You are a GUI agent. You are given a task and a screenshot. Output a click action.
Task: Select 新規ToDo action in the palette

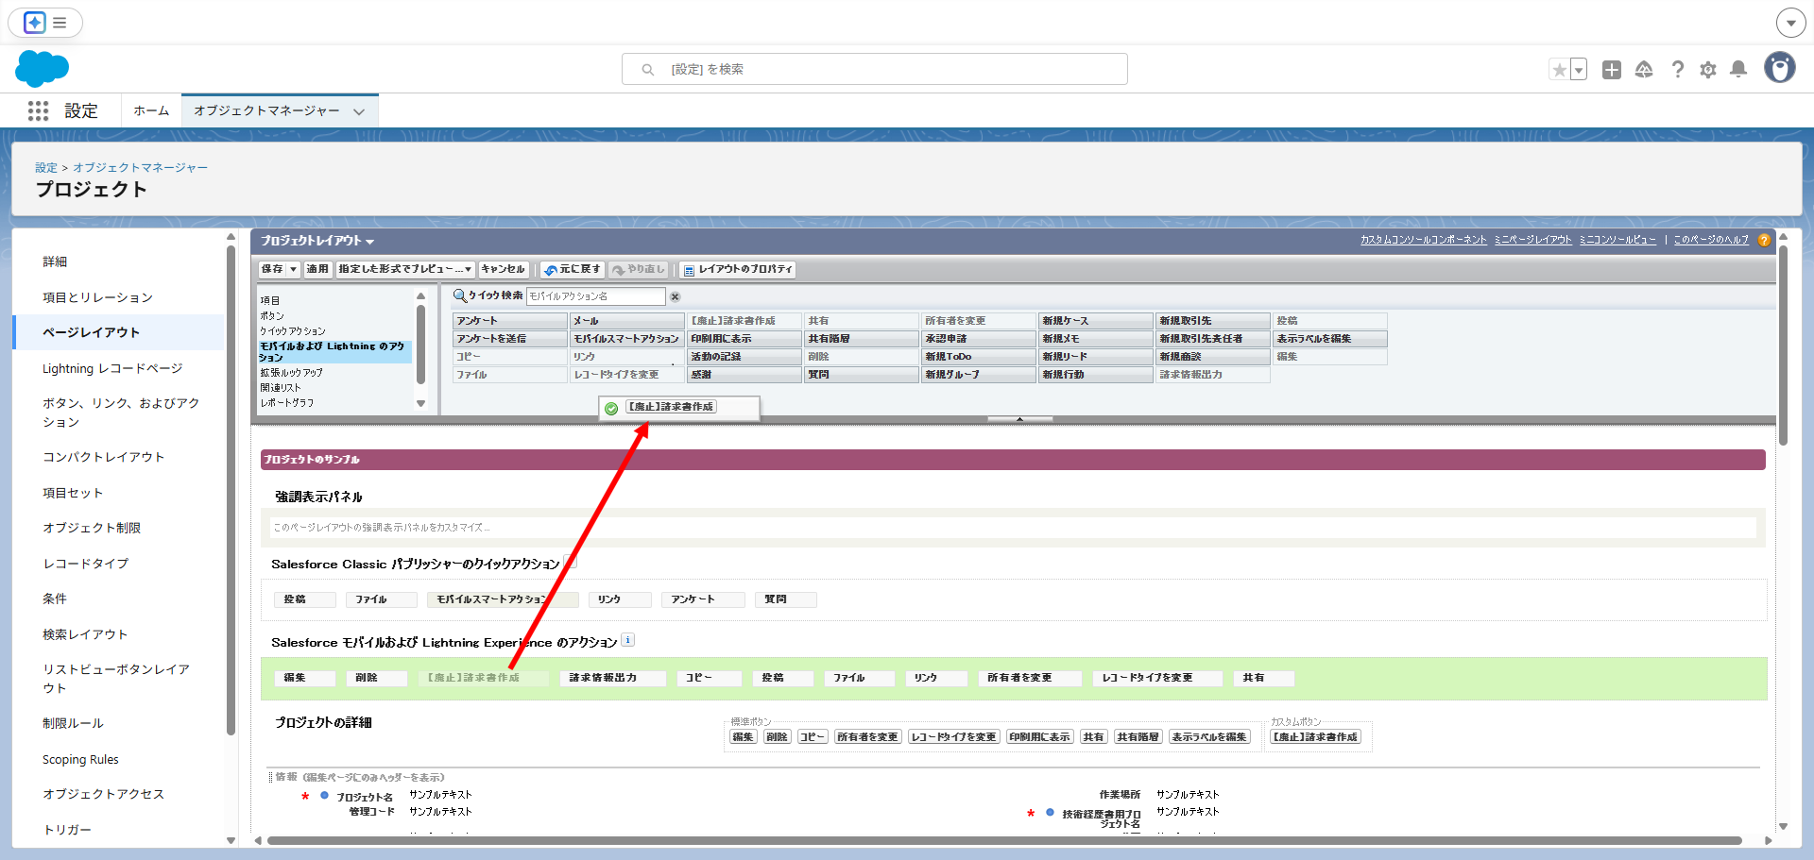pyautogui.click(x=978, y=357)
